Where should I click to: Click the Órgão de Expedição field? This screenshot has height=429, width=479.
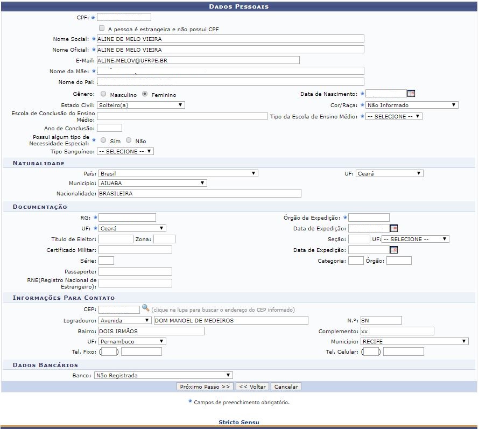pos(369,217)
